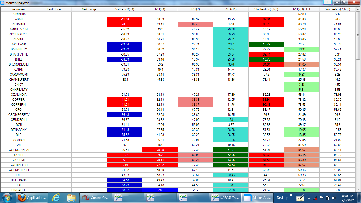The width and height of the screenshot is (361, 203).
Task: Click GOLDMI's RSI(14) cell 79.11
Action: pyautogui.click(x=160, y=160)
